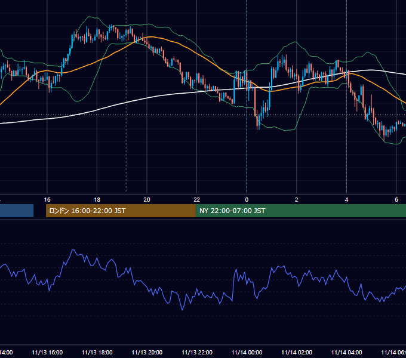
Task: Click the "16" hour label on the time axis
Action: pyautogui.click(x=47, y=200)
